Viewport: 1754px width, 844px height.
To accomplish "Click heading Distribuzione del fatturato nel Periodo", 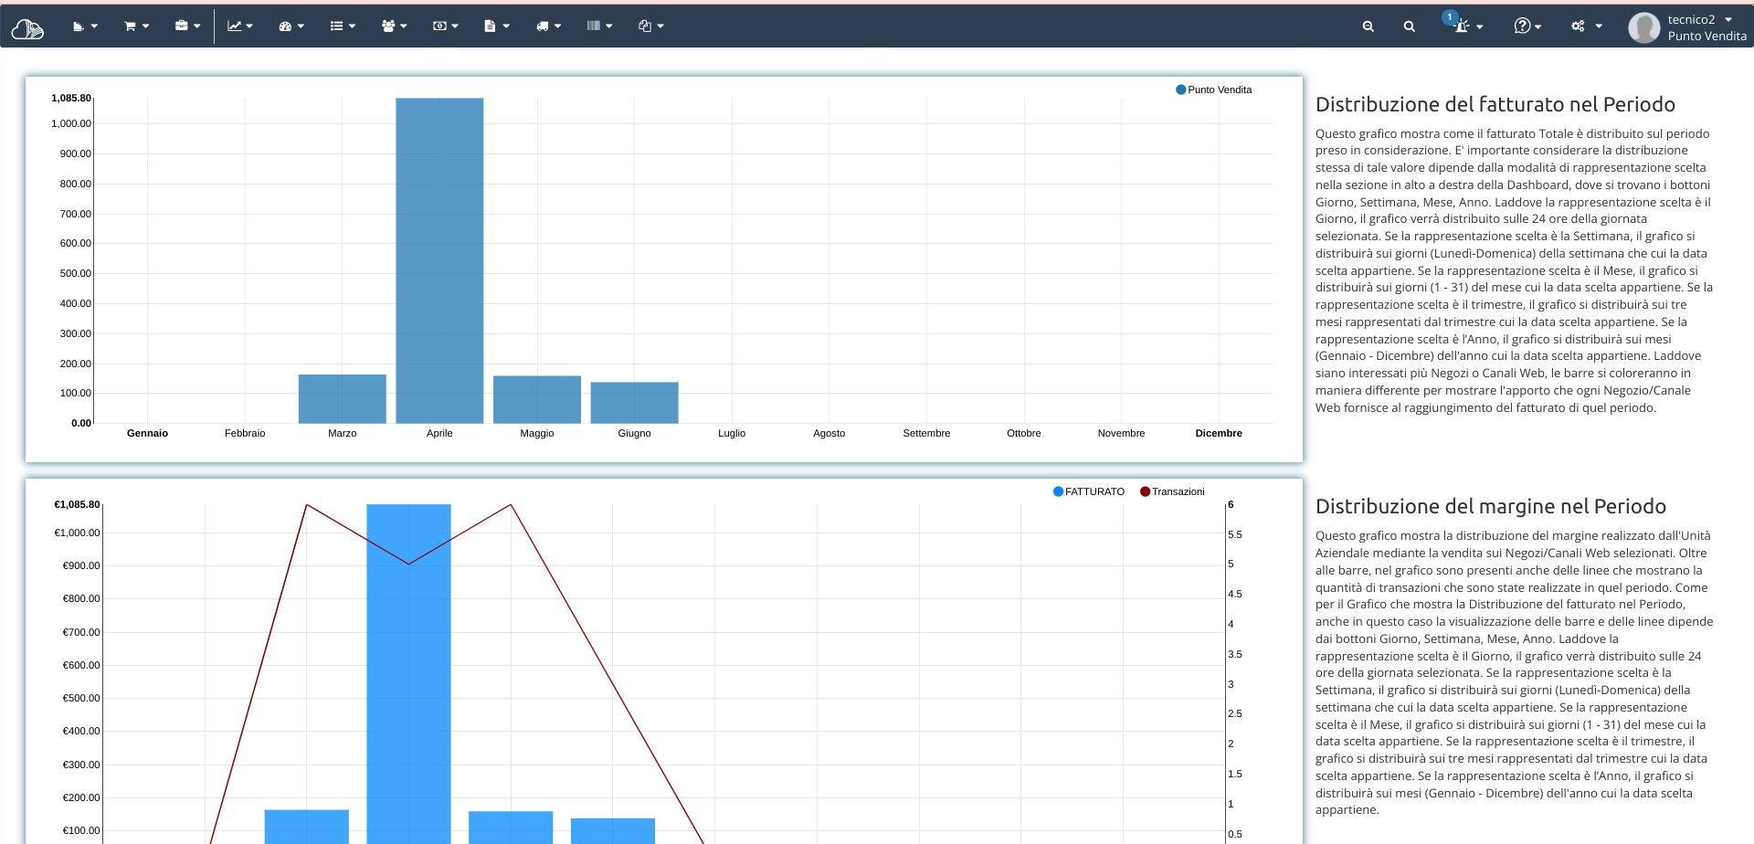I will pyautogui.click(x=1495, y=104).
